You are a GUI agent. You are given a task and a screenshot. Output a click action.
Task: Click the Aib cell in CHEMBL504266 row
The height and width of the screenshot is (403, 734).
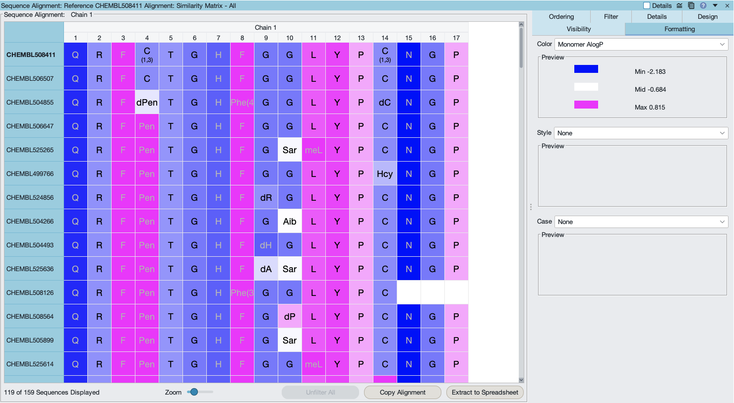tap(290, 221)
